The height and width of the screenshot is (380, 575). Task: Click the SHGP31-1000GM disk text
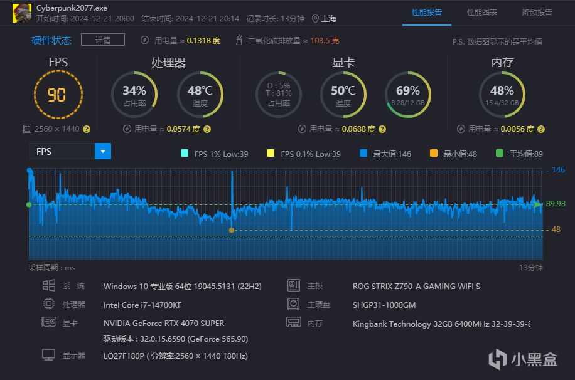pyautogui.click(x=384, y=305)
